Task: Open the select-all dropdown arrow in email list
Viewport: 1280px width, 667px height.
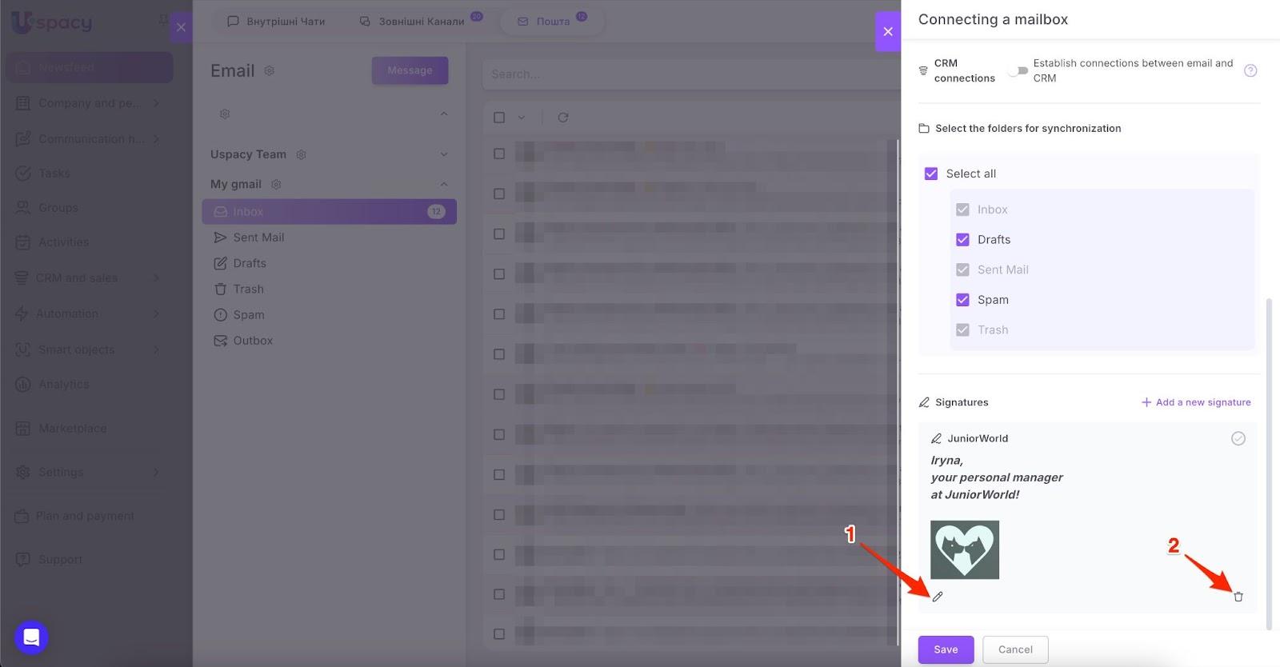Action: pos(521,118)
